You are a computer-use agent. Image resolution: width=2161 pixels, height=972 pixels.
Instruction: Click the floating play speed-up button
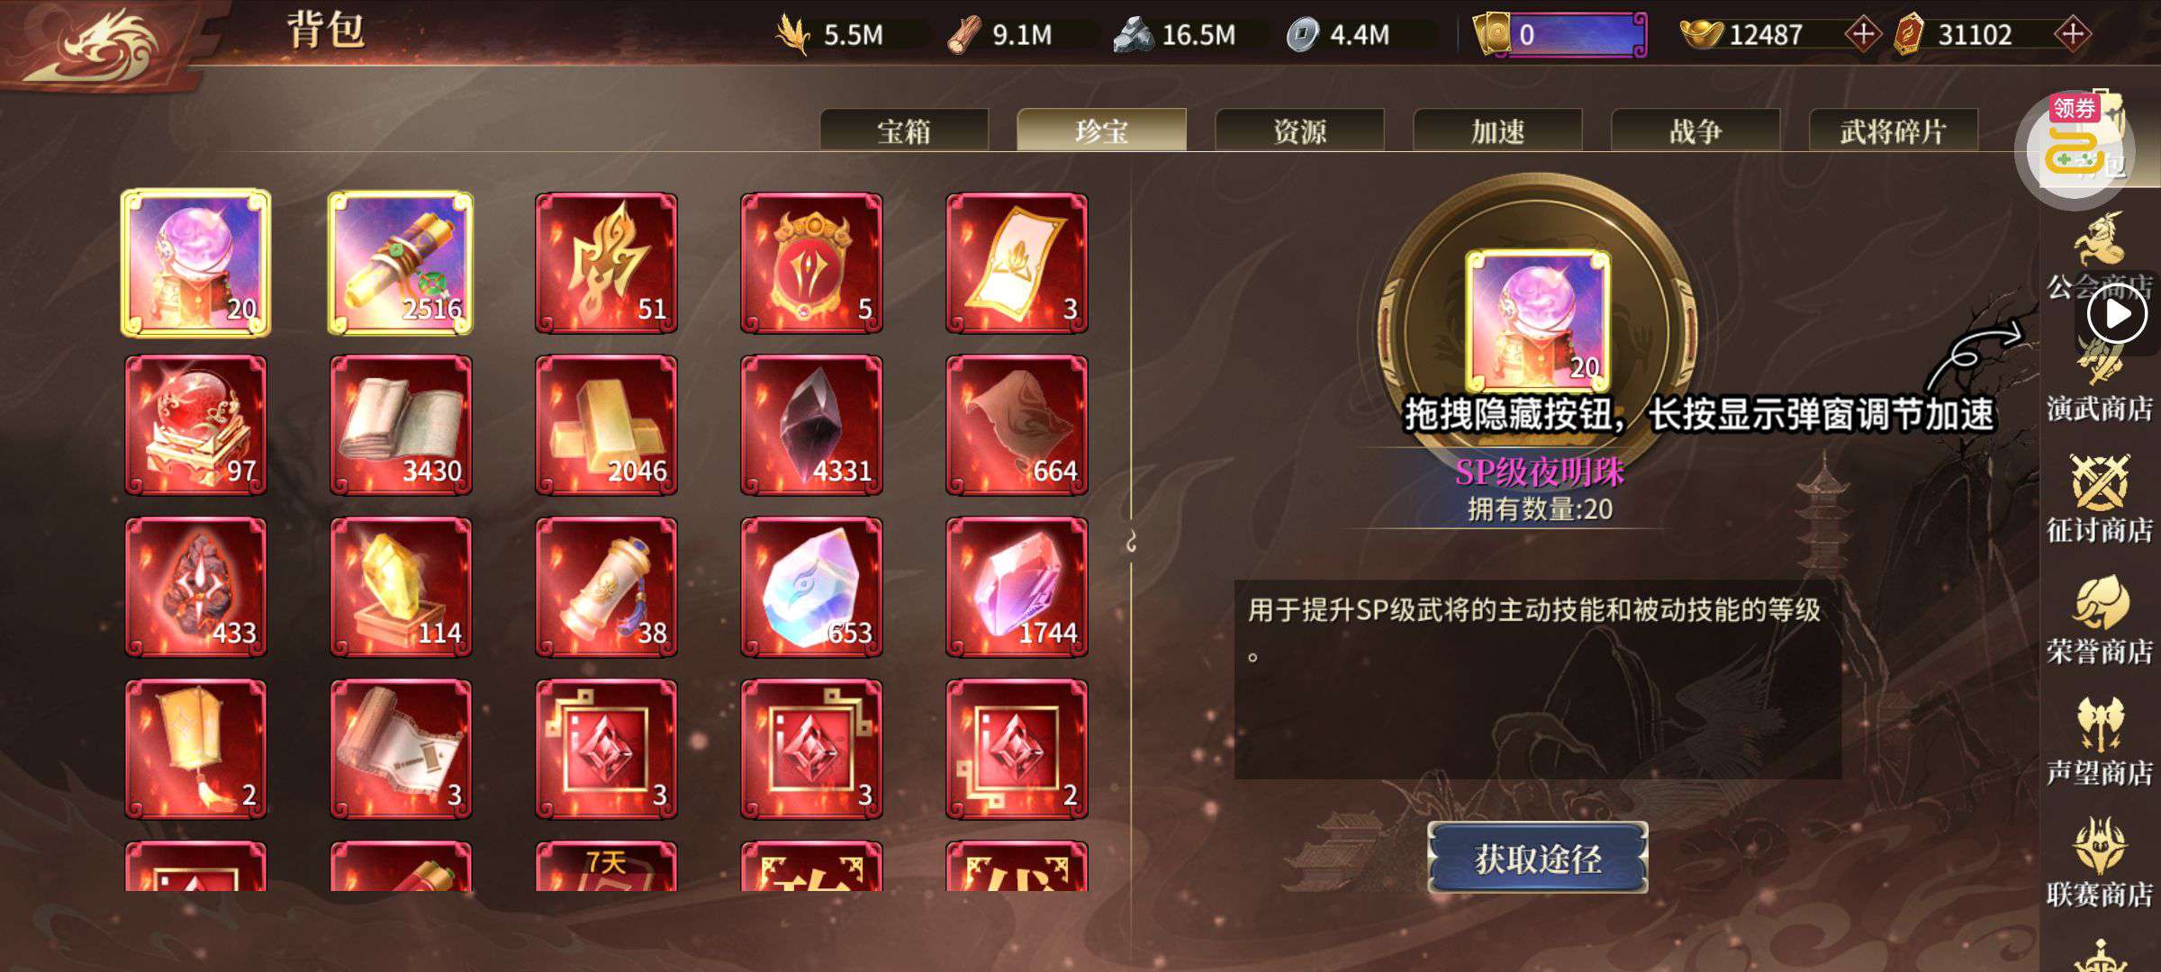tap(2118, 315)
